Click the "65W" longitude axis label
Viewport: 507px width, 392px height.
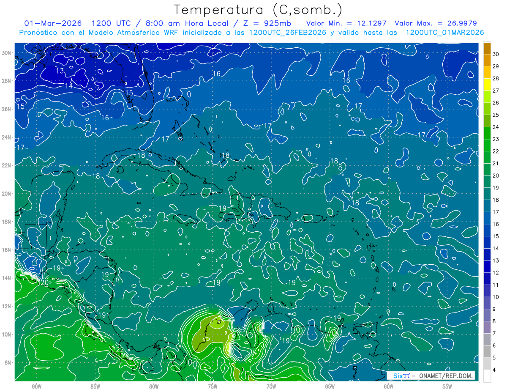[x=330, y=387]
